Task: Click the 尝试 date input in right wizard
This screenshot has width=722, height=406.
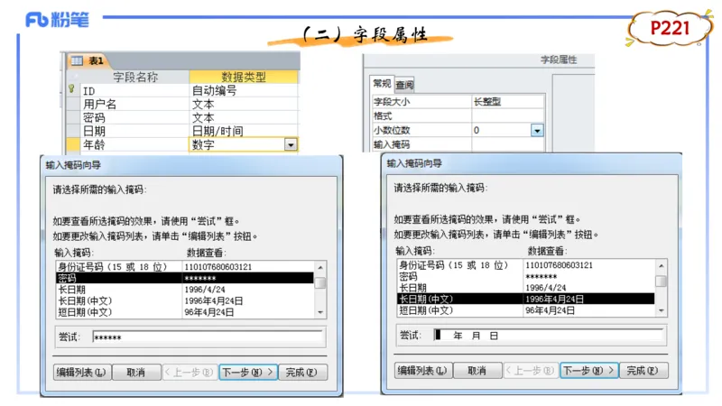Action: pos(549,336)
